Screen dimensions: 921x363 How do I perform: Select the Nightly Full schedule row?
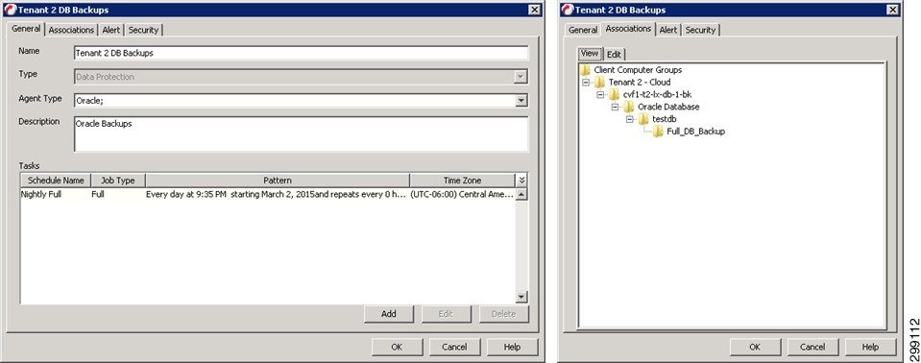pyautogui.click(x=268, y=194)
